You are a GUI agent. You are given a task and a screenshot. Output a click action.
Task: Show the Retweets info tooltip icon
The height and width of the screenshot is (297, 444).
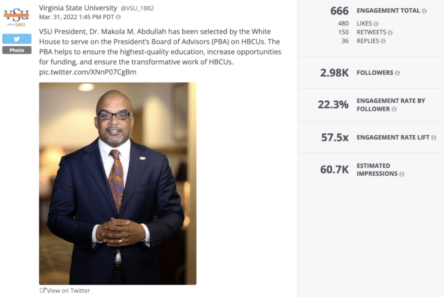(389, 32)
